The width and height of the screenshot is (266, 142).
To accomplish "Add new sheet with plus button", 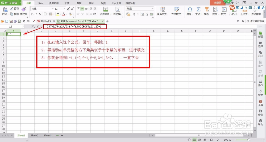I will pos(62,135).
